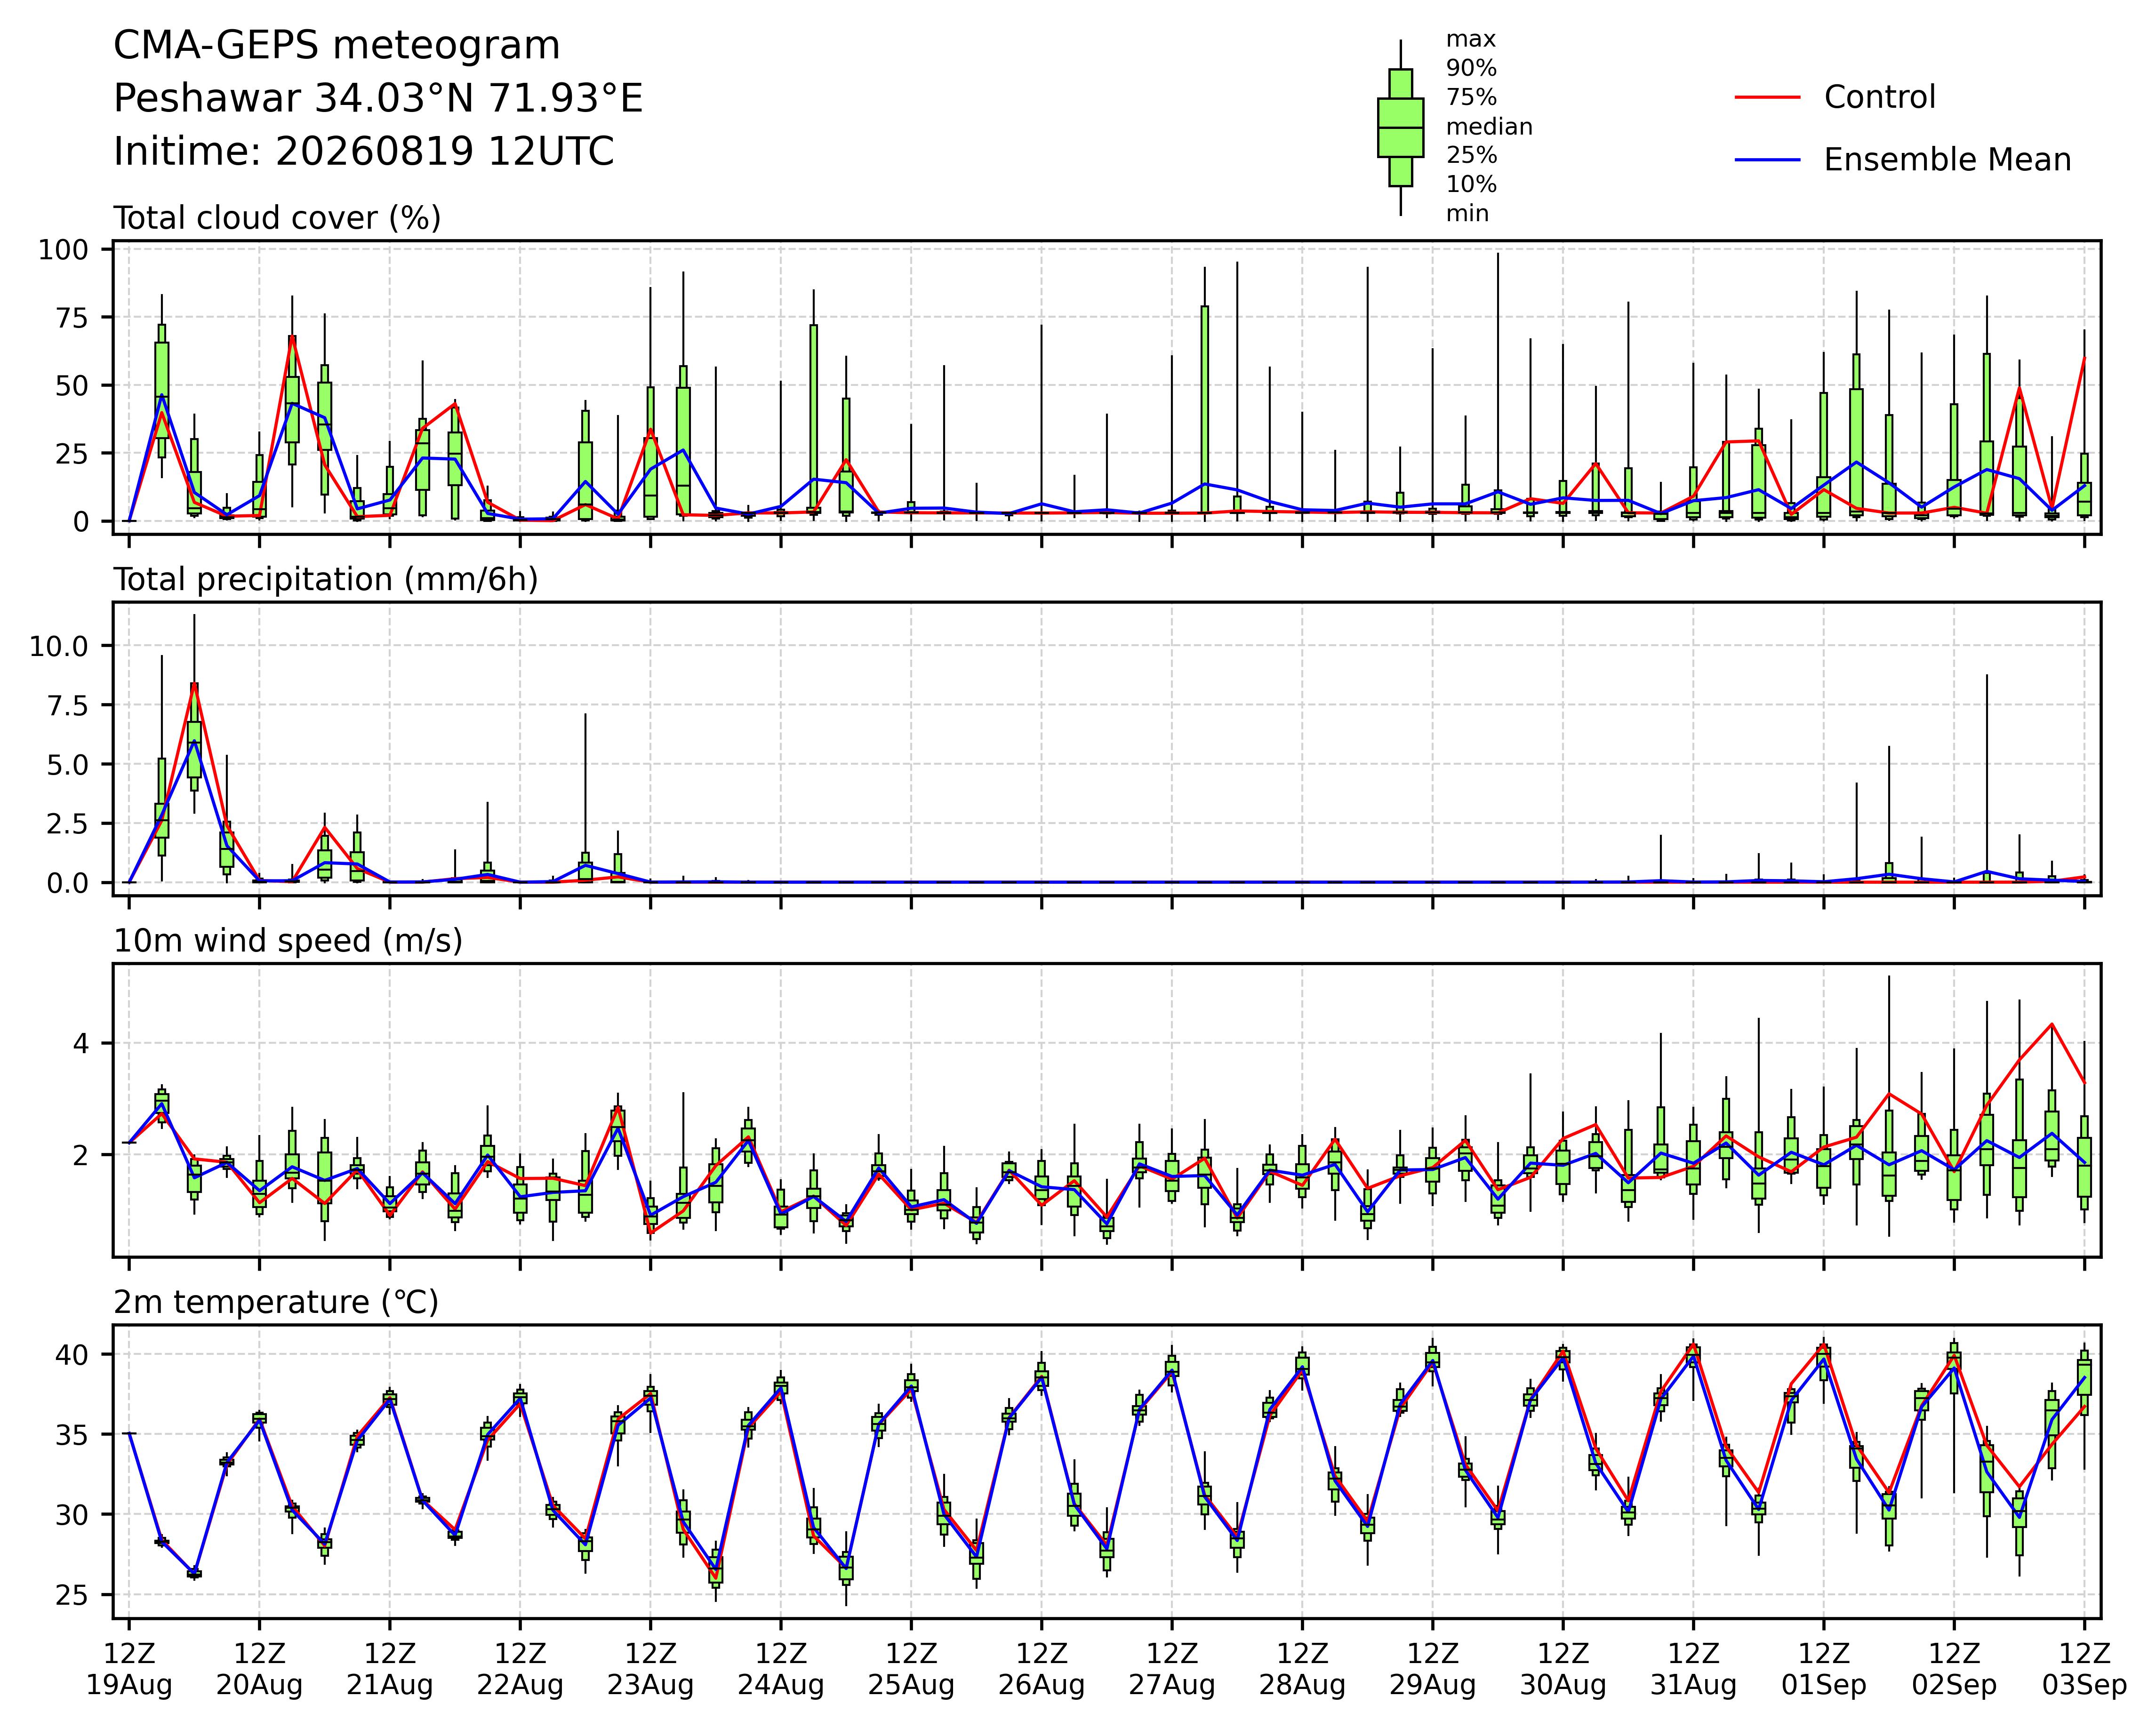Click the CMA-GEPS meteogram title
The height and width of the screenshot is (1728, 2156).
click(x=337, y=47)
